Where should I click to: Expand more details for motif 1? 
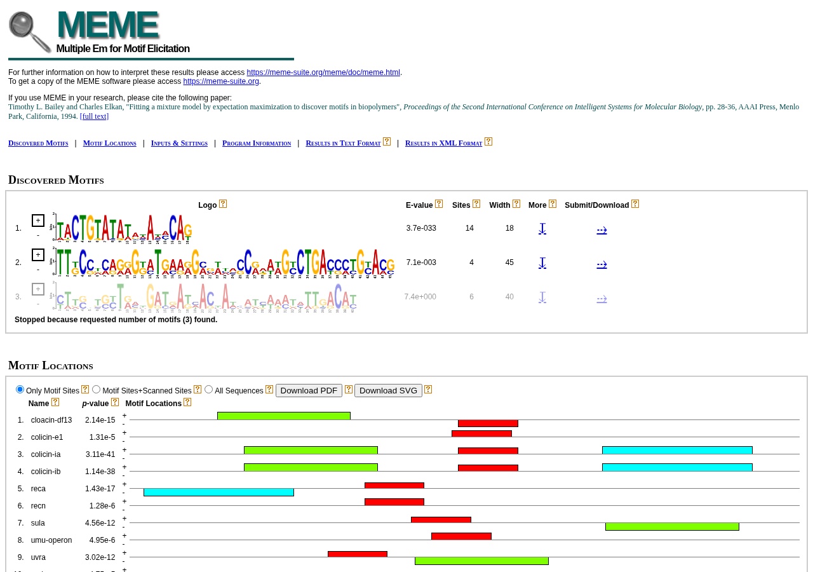coord(542,229)
